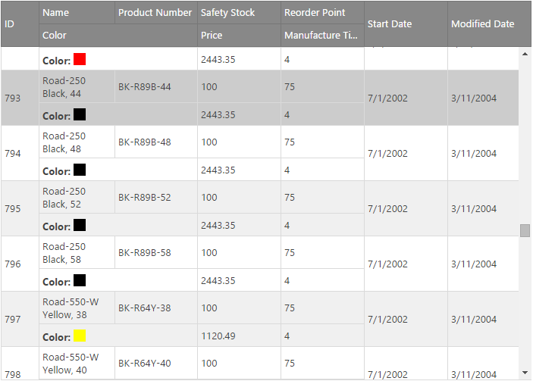Click the Price column header
Screen dimensions: 533x381
point(239,36)
